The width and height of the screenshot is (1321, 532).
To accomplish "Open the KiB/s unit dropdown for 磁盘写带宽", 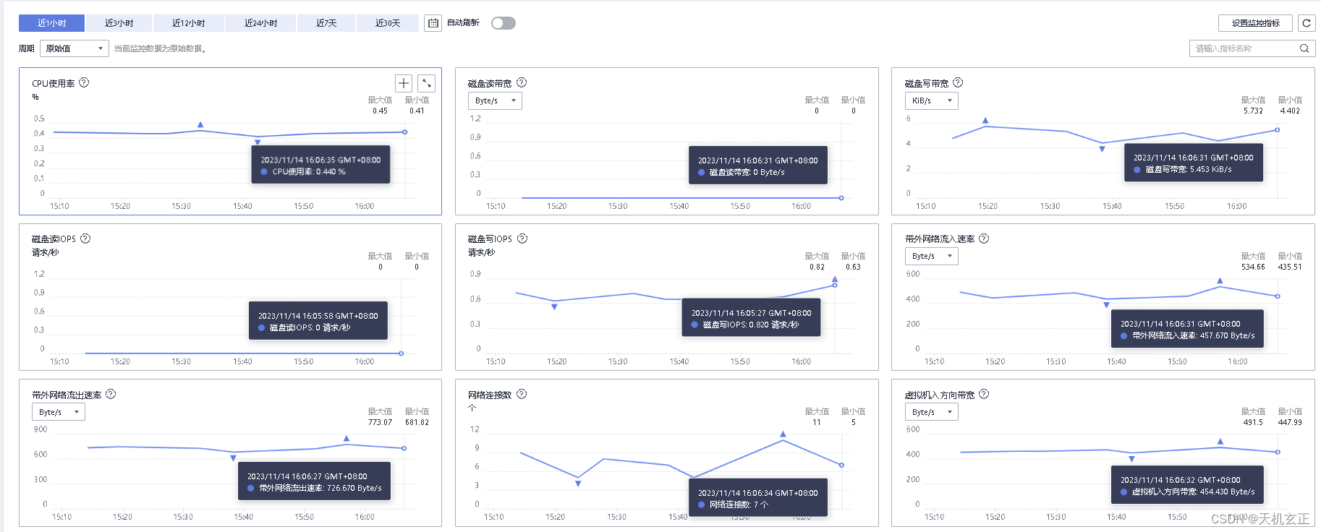I will 932,100.
